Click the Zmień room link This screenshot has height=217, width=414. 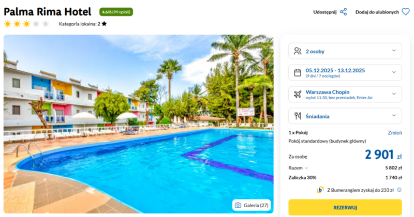coord(395,133)
